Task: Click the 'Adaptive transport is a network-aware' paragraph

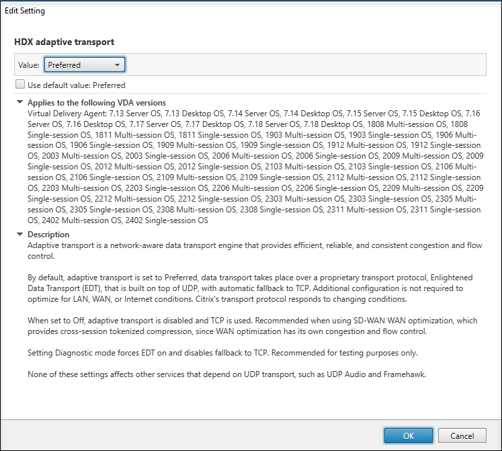Action: coord(254,250)
